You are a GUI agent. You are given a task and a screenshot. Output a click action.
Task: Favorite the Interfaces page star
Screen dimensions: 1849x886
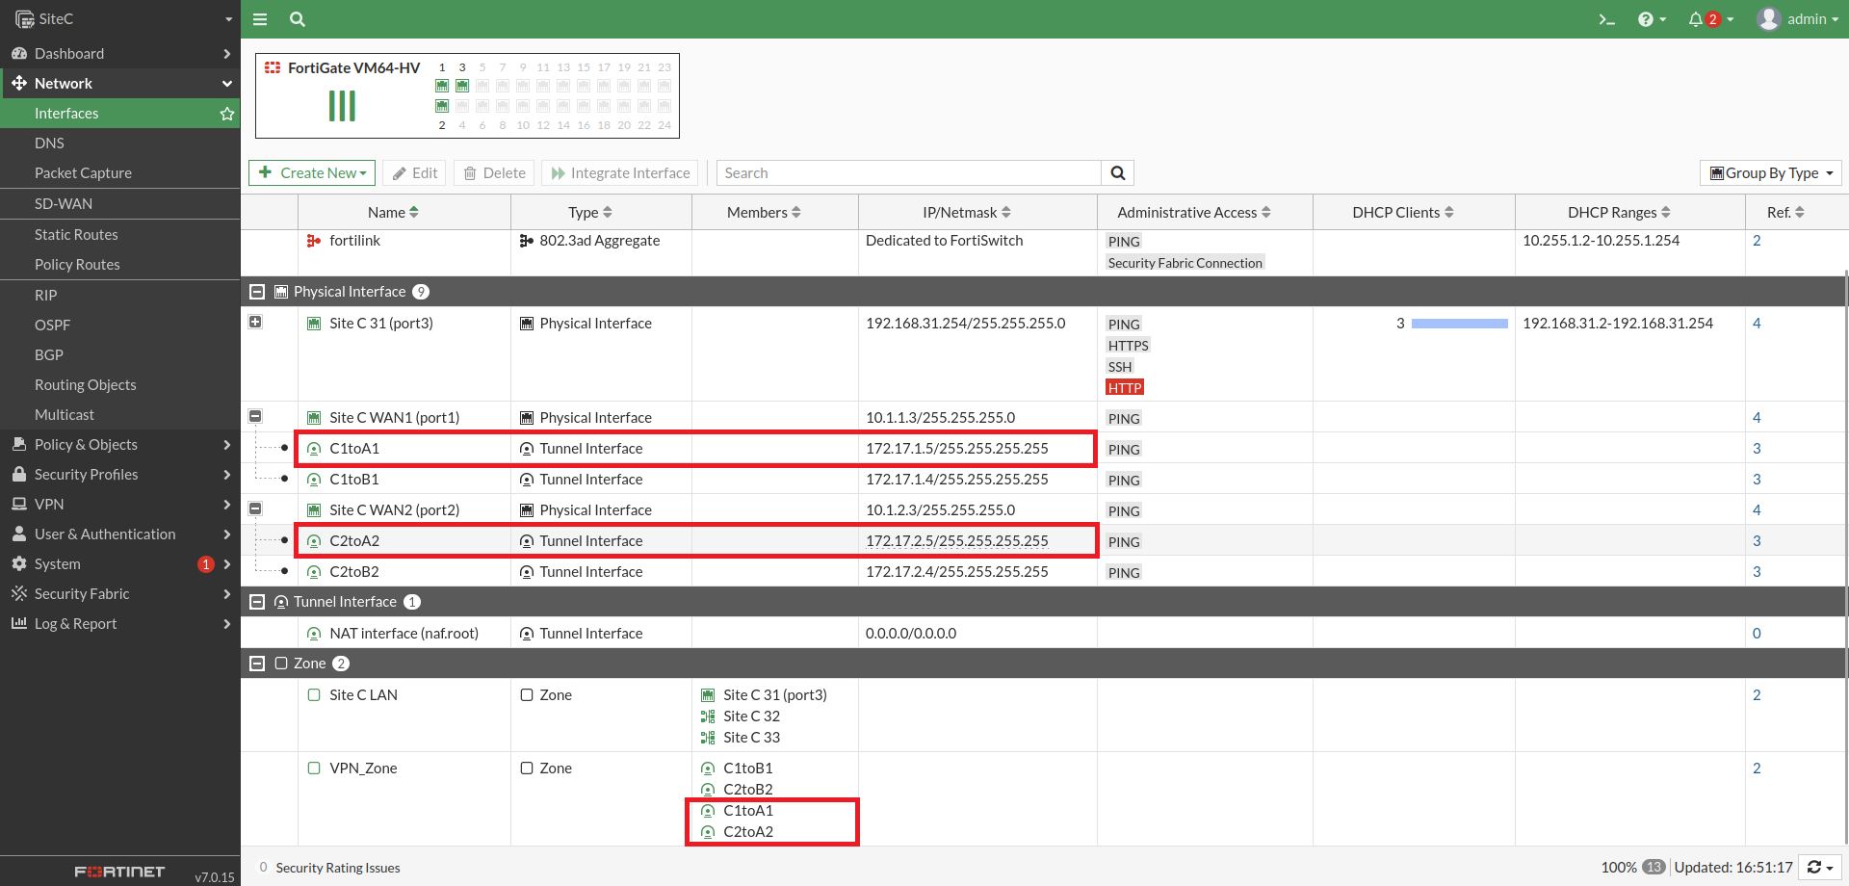[x=227, y=114]
